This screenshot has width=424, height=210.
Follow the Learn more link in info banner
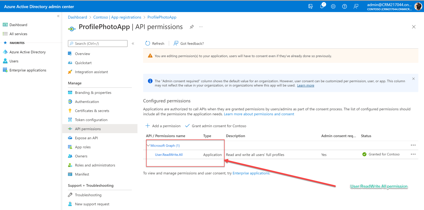306,86
